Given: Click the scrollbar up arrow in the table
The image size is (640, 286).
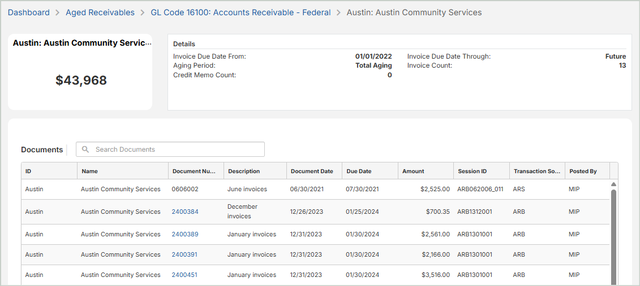Looking at the screenshot, I should tap(613, 184).
